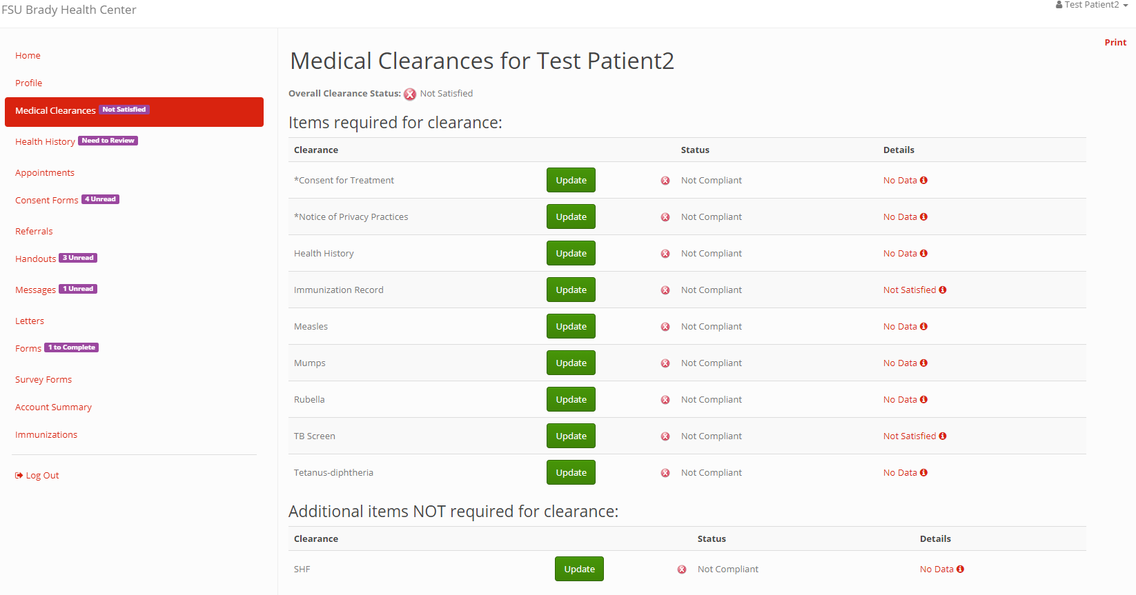Click the FSU Brady Health Center title
The image size is (1136, 595).
69,10
